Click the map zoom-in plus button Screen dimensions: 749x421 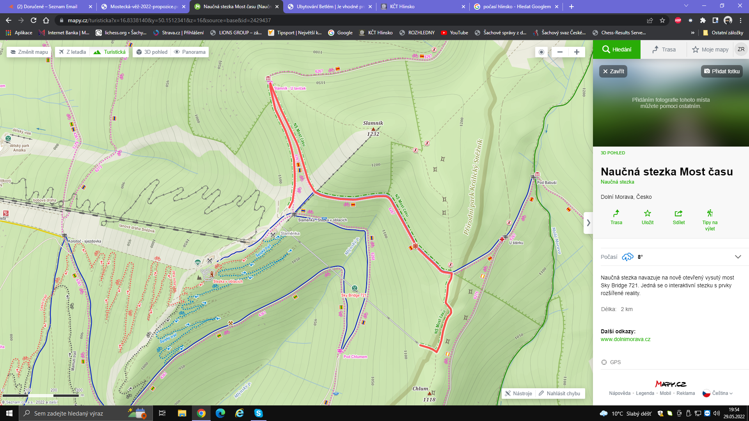577,52
